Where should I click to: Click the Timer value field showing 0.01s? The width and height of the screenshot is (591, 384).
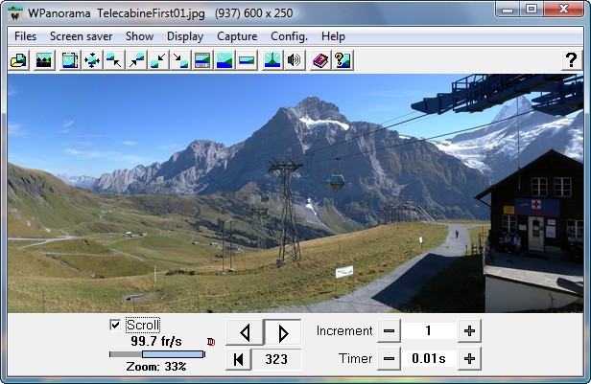(429, 359)
